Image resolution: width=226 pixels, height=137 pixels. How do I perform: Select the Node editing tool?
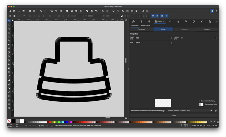pos(9,25)
